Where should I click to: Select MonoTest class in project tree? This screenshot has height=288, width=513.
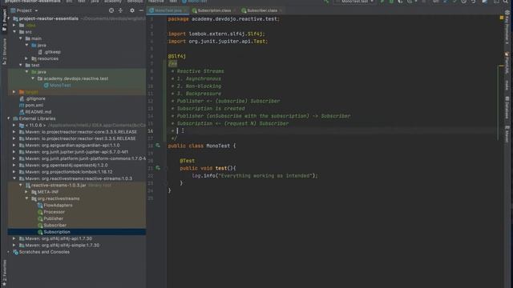click(x=60, y=86)
